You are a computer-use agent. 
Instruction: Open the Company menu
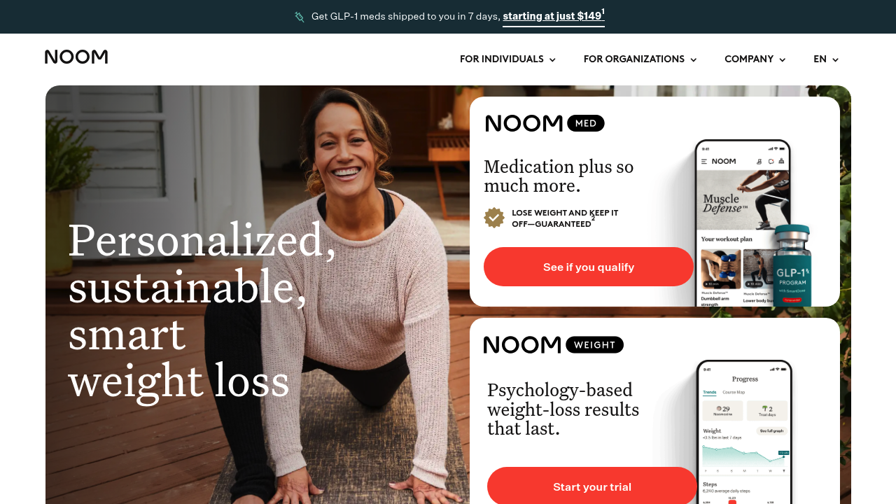755,59
